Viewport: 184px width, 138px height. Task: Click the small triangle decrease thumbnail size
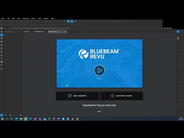coord(5,115)
